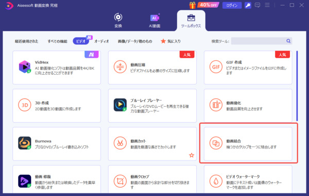Click the 動画圧縮 title text

[x=138, y=65]
